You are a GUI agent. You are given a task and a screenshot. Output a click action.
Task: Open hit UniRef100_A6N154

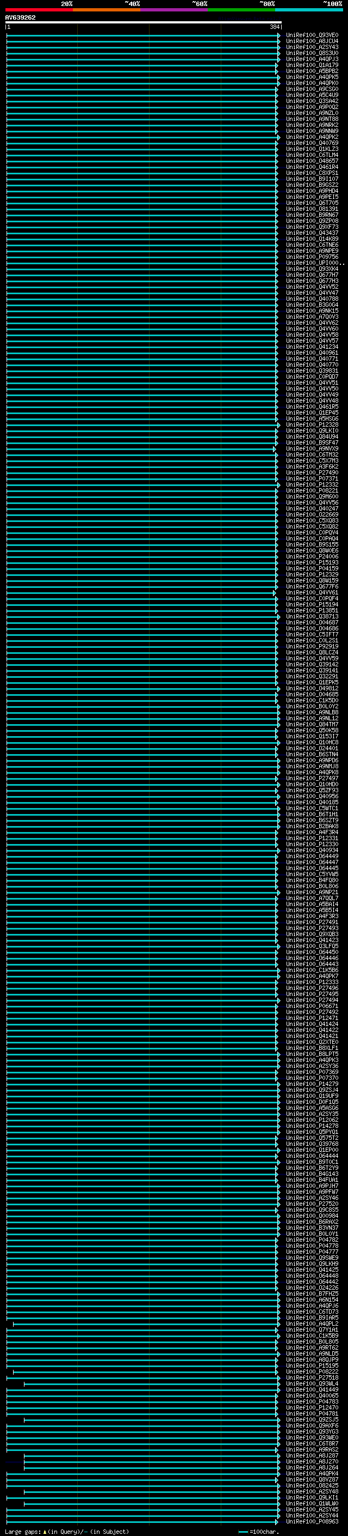(312, 1300)
